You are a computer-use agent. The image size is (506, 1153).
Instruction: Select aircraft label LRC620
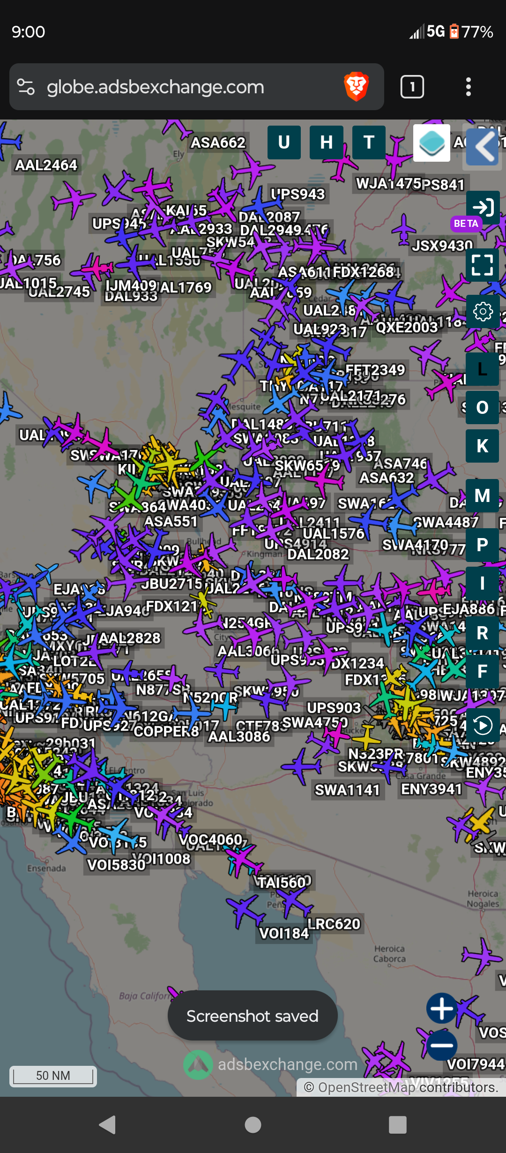click(334, 924)
